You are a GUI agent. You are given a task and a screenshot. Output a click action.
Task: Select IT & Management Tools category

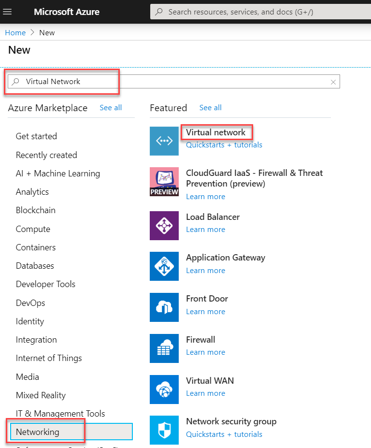point(60,414)
